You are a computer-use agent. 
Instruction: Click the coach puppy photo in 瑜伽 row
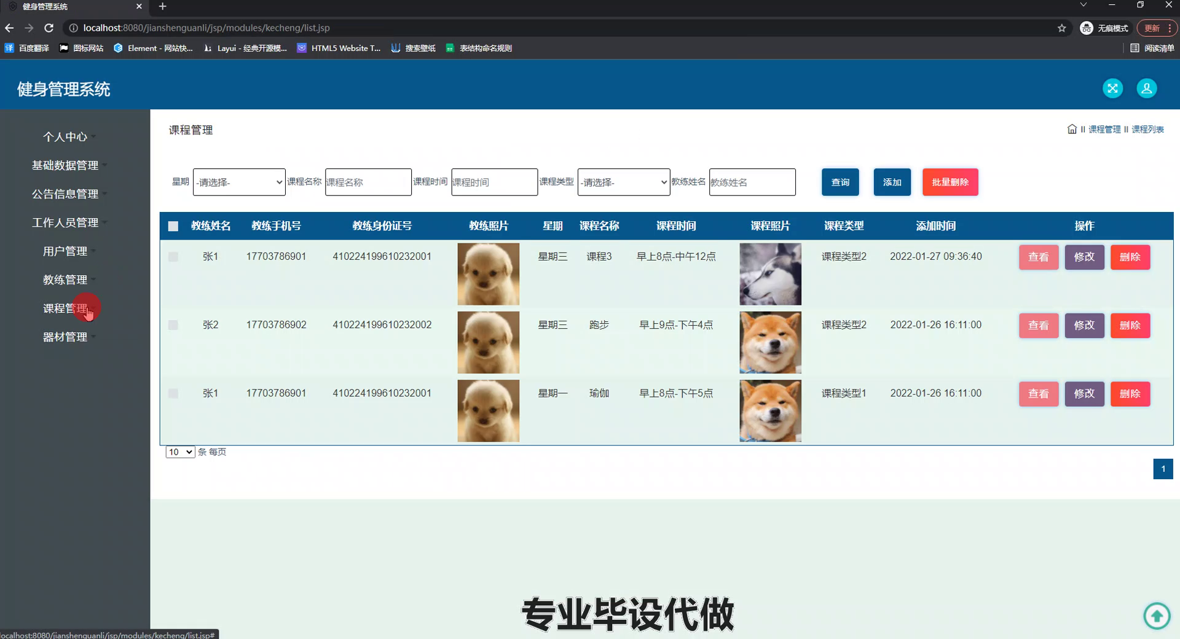488,410
